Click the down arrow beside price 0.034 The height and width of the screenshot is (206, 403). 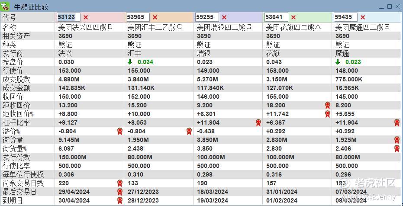click(130, 62)
